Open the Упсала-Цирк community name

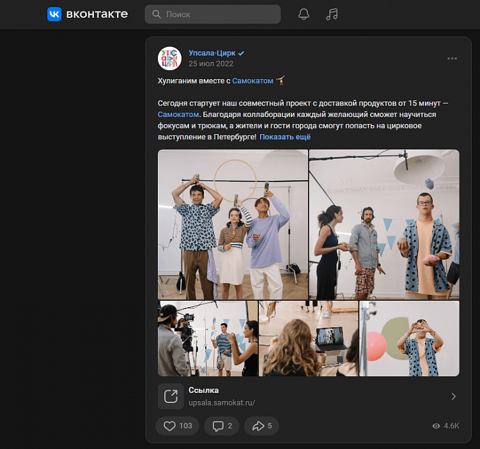pyautogui.click(x=212, y=53)
